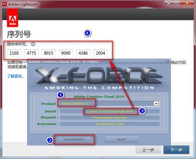Close the X-FORCE window
This screenshot has height=159, width=196.
(168, 61)
